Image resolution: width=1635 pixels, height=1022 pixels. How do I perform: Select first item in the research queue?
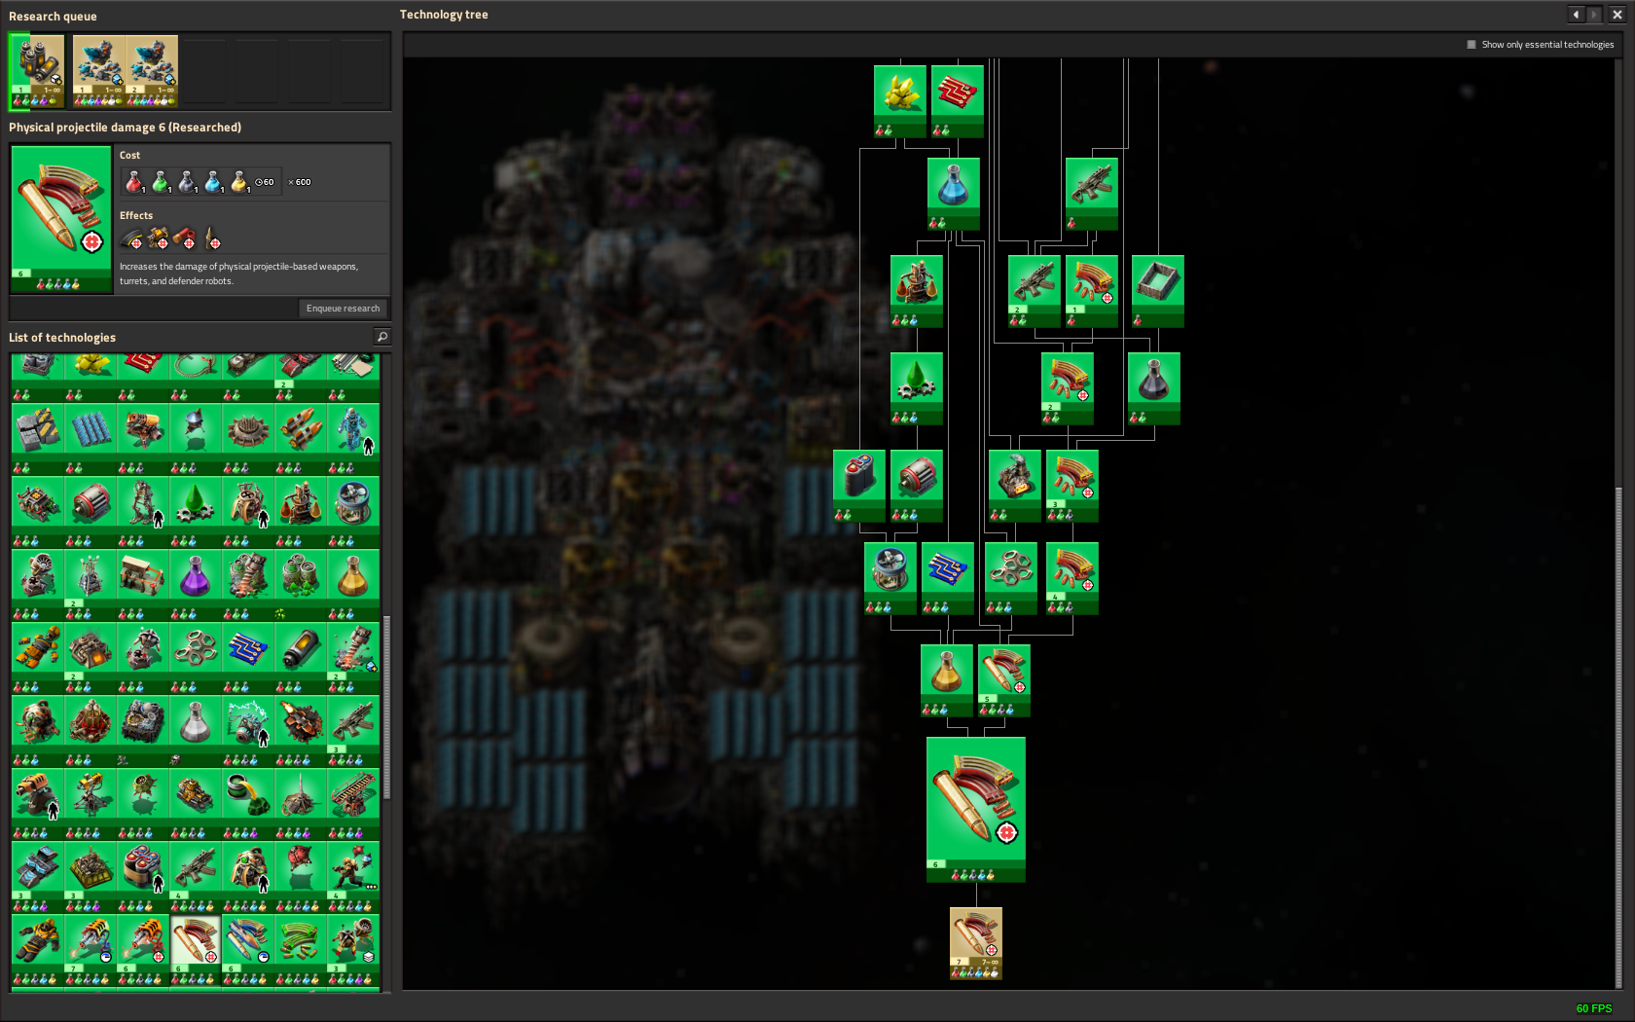click(x=38, y=71)
